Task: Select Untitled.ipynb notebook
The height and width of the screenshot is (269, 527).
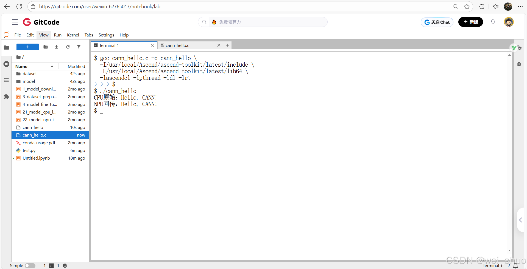Action: tap(50, 158)
